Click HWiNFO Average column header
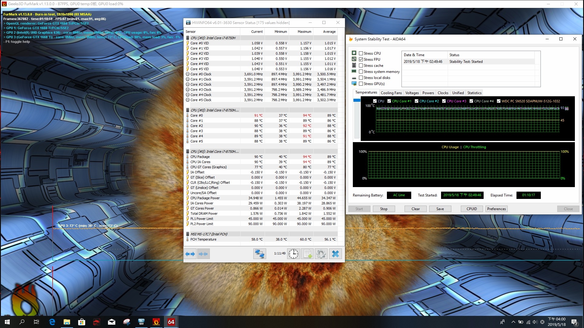584x328 pixels. click(x=325, y=32)
